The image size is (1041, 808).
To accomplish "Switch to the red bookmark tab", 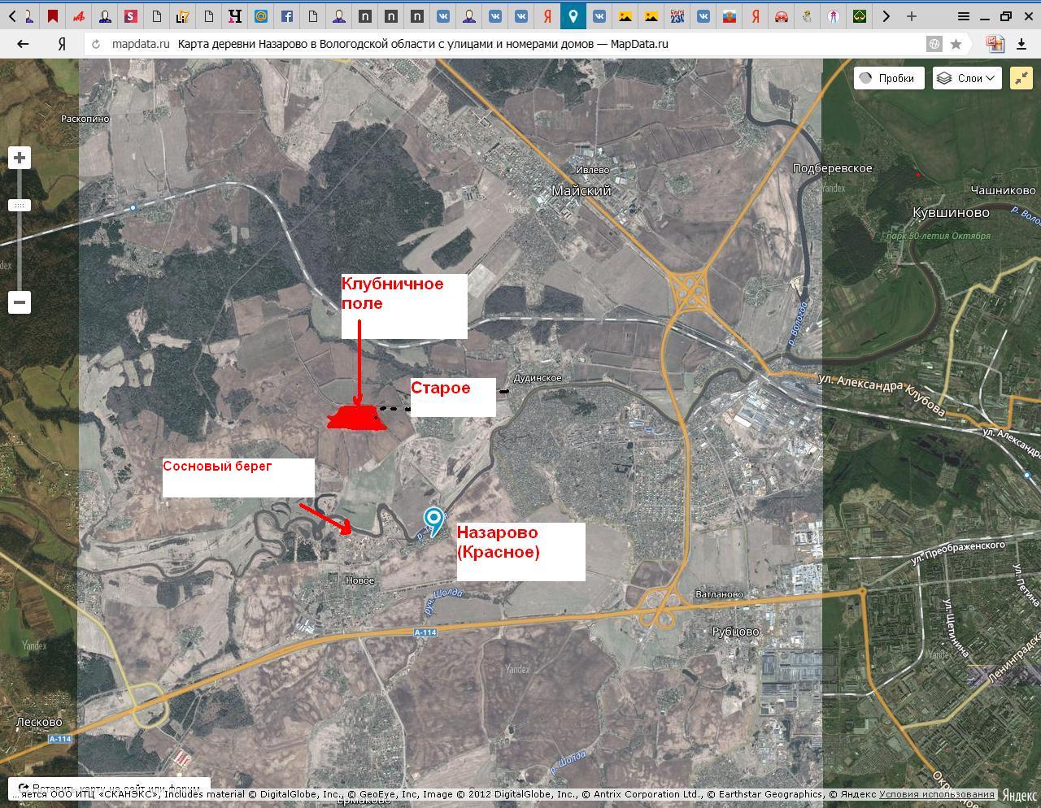I will point(53,16).
